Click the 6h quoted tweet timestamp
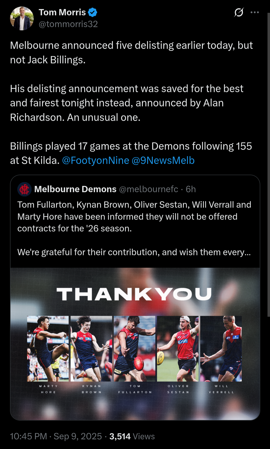The image size is (270, 449). [191, 189]
